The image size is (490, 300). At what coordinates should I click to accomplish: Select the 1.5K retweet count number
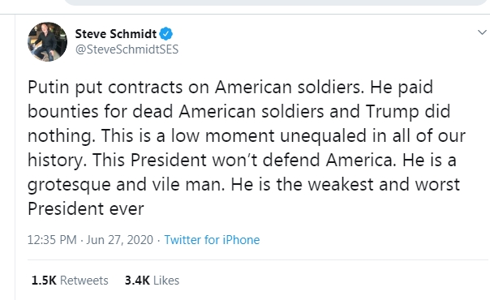click(44, 281)
